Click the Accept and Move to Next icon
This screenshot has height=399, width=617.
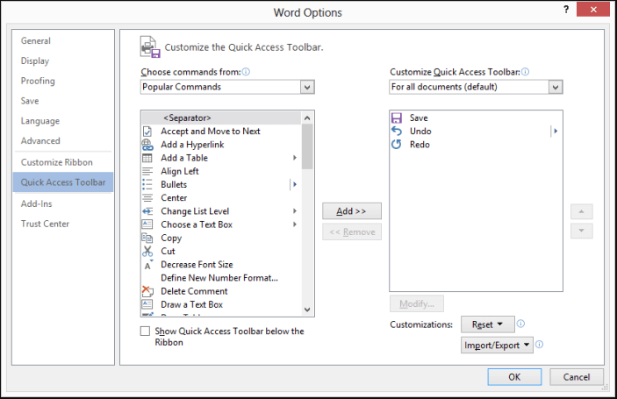click(x=147, y=132)
